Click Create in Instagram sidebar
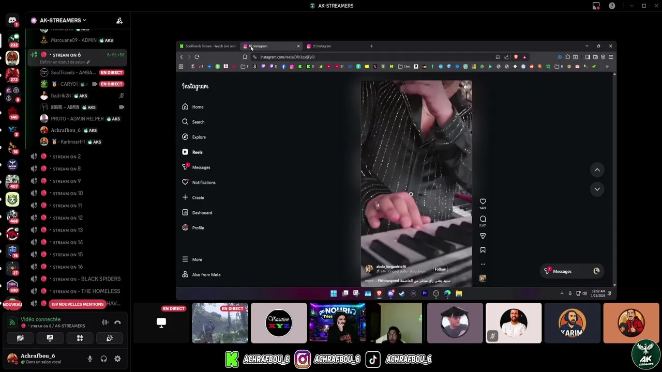Screen dimensions: 662x372 [193, 197]
